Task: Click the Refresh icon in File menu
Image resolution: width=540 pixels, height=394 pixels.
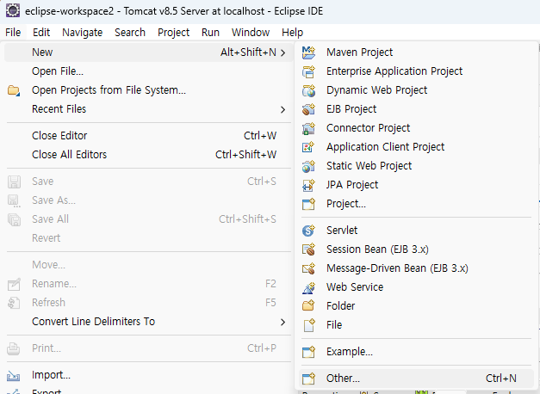Action: coord(14,303)
